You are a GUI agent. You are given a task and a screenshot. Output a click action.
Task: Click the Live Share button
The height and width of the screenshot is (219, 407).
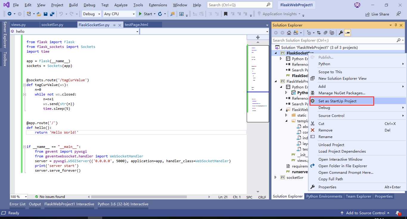click(377, 14)
